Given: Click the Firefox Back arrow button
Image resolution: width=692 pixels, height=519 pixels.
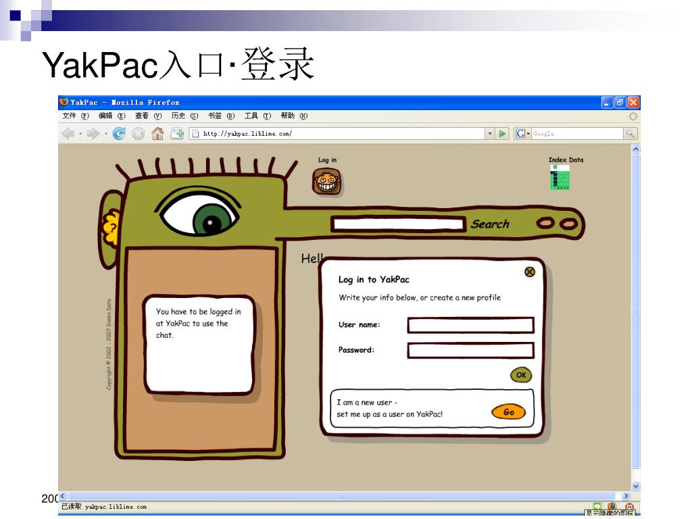Looking at the screenshot, I should coord(68,133).
